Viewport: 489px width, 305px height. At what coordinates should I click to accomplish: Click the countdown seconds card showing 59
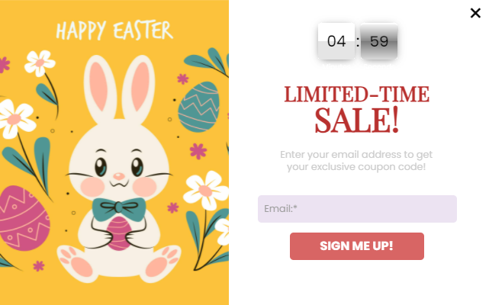(x=379, y=41)
